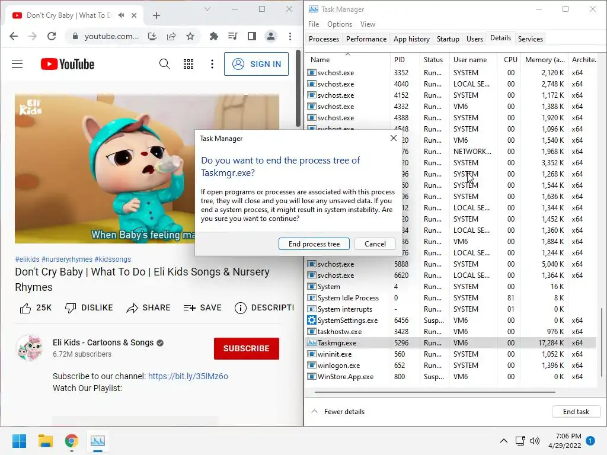The image size is (607, 455).
Task: Like the video with thumbs up 25K
Action: [35, 308]
